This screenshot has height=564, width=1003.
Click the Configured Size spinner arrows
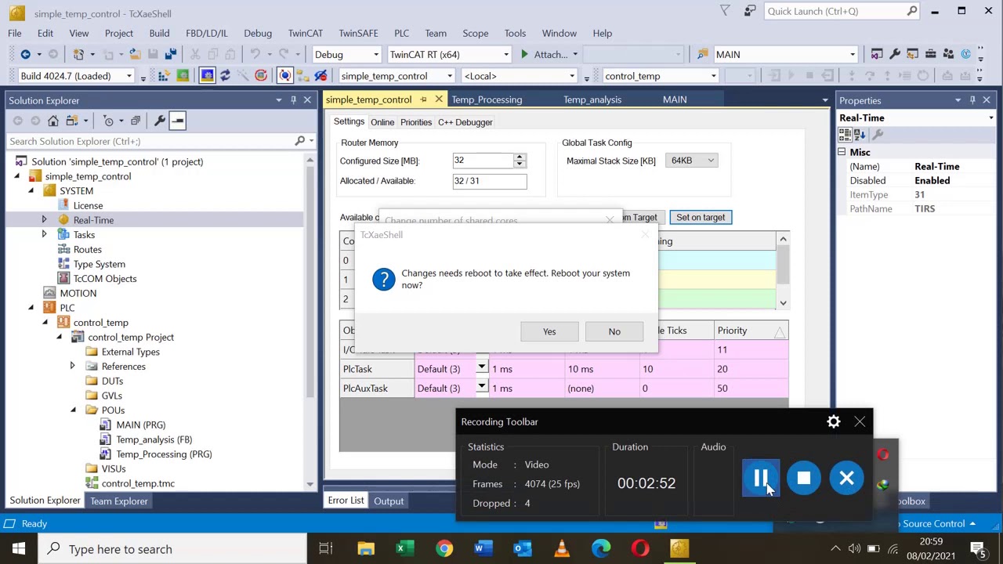click(520, 161)
